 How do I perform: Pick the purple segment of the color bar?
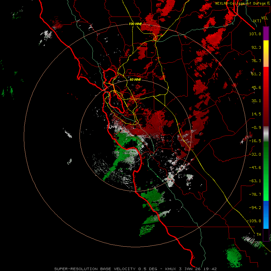(266, 34)
